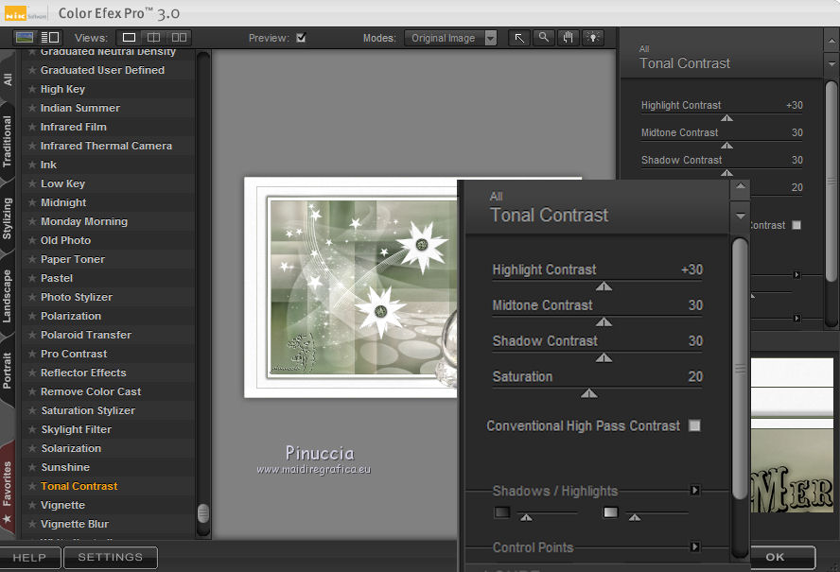Screen dimensions: 840x572
Task: Favorite the Polarization filter star
Action: tap(32, 316)
